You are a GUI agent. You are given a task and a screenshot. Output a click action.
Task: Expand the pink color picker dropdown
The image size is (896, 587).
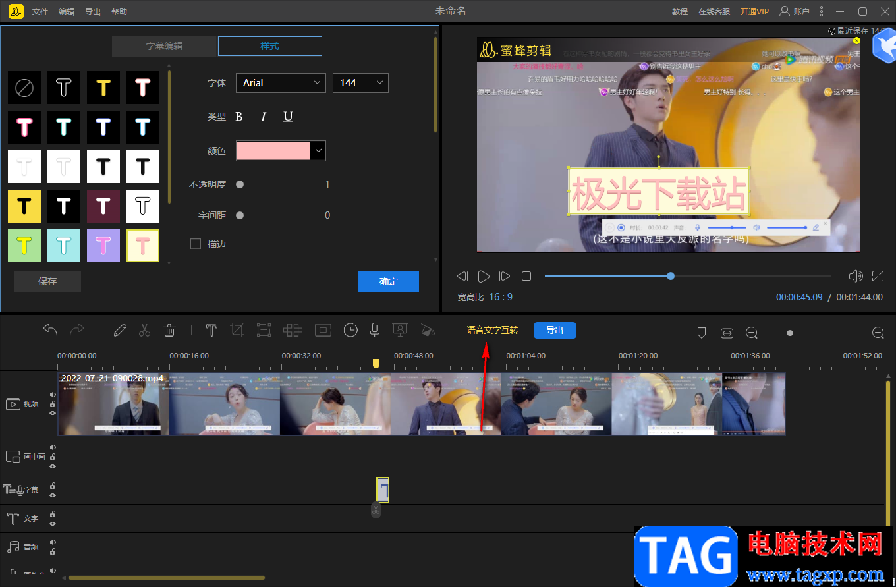[x=318, y=151]
